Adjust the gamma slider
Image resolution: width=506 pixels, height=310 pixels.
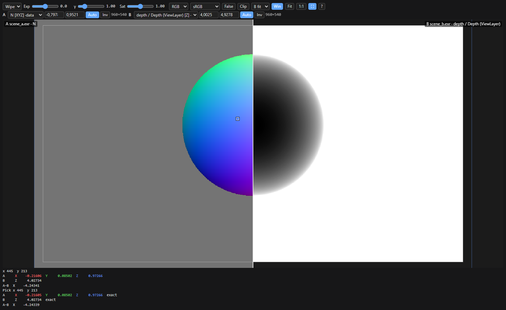tap(91, 6)
